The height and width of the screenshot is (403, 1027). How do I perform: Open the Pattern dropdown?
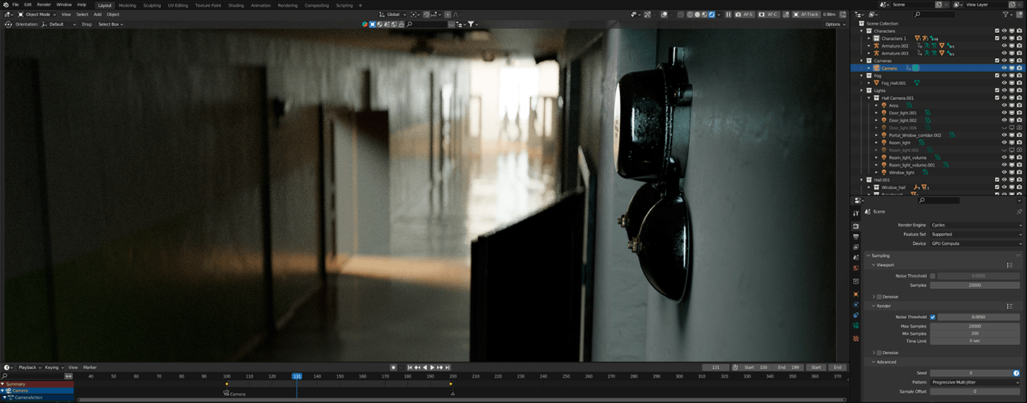coord(976,382)
